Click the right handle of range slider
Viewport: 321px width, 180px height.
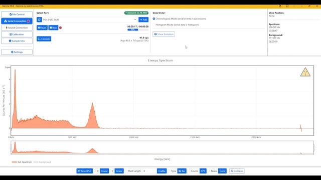pyautogui.click(x=313, y=148)
